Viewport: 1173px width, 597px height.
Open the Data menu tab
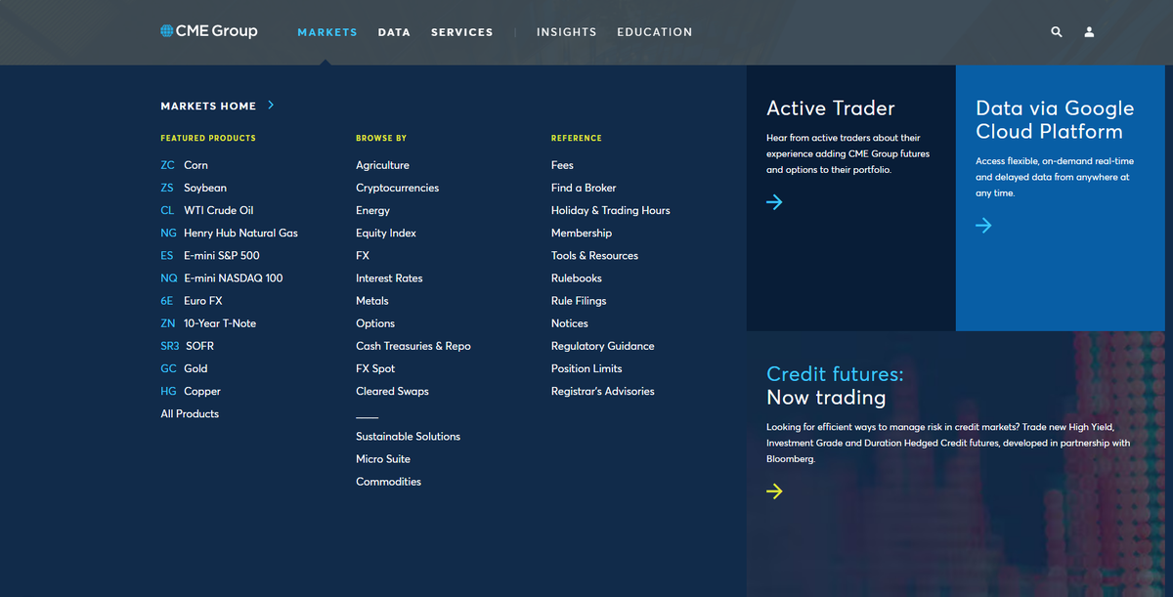tap(394, 32)
